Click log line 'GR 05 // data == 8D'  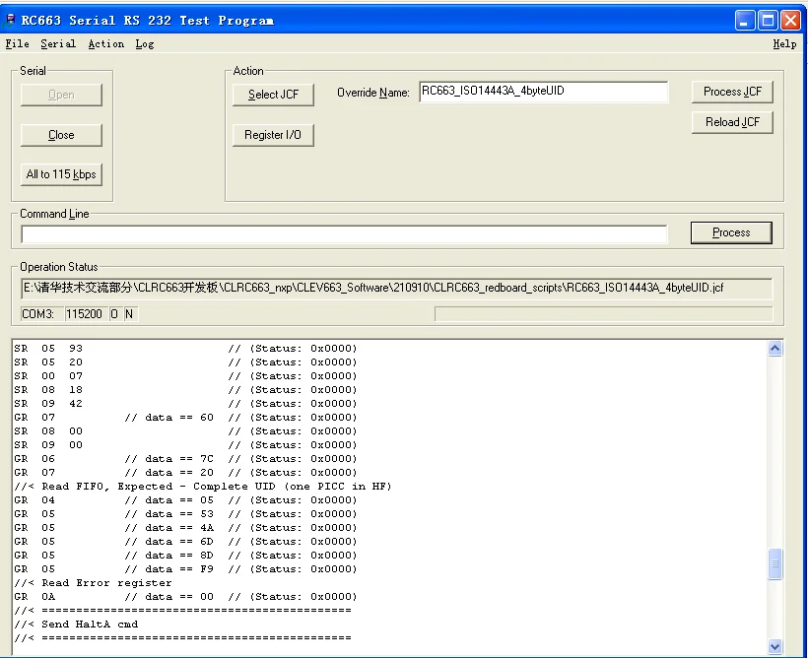click(x=185, y=556)
